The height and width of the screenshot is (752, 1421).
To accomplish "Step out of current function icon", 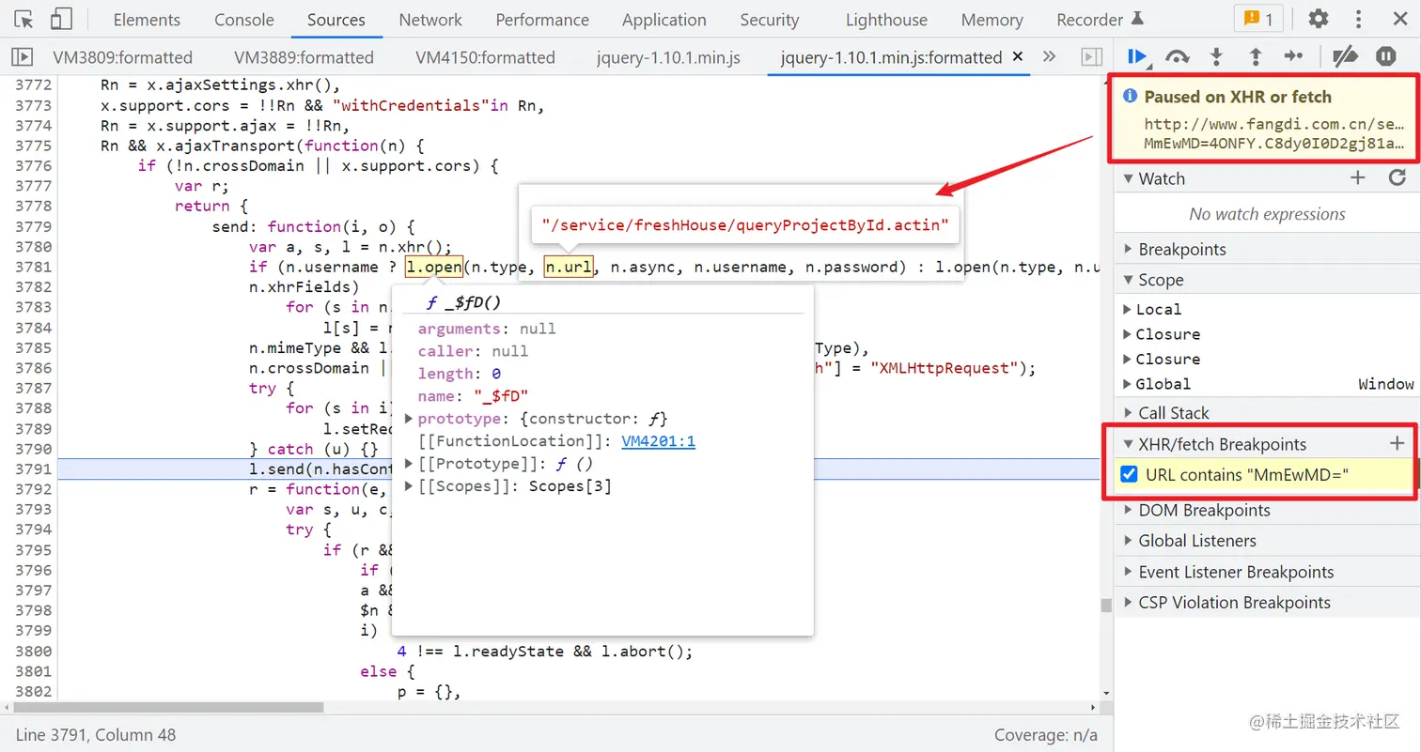I will (1255, 56).
